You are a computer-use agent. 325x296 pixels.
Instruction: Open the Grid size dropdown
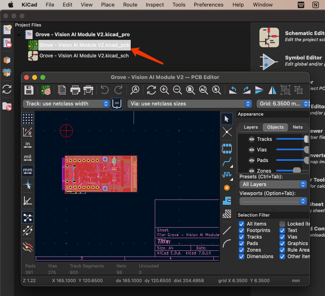(x=283, y=104)
